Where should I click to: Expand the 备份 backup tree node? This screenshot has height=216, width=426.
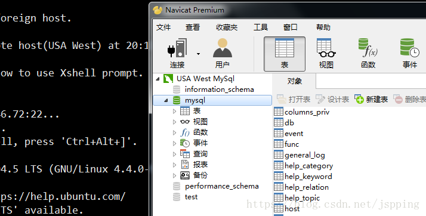click(x=175, y=175)
